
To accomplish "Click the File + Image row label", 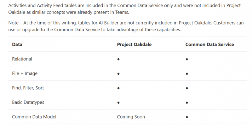I will pos(25,73).
